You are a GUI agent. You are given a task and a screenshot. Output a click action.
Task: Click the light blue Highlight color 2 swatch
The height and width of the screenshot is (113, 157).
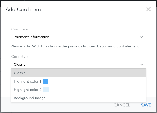46,90
